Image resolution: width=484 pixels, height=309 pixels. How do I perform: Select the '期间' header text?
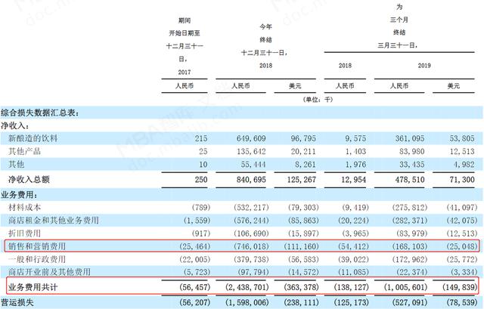185,20
